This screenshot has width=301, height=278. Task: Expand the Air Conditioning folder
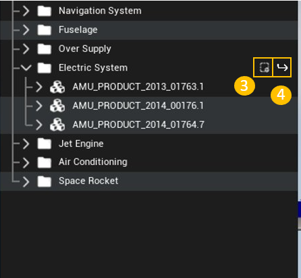(26, 162)
